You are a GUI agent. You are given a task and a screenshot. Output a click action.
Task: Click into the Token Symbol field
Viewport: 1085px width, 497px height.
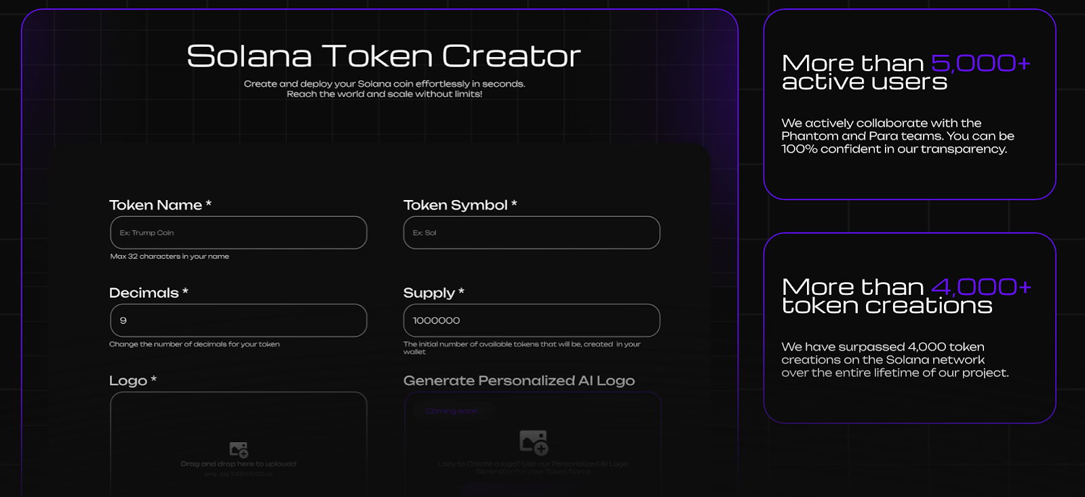tap(531, 233)
